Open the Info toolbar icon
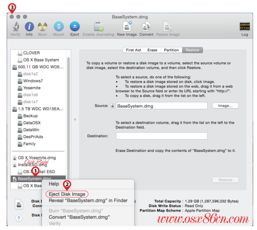Image resolution: width=257 pixels, height=230 pixels. pos(29,27)
